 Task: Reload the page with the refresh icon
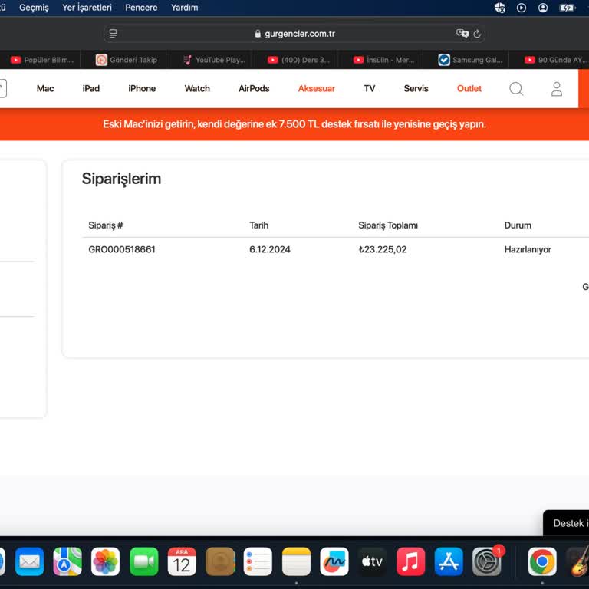point(477,34)
